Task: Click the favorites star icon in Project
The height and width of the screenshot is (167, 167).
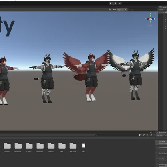Action: click(147, 135)
